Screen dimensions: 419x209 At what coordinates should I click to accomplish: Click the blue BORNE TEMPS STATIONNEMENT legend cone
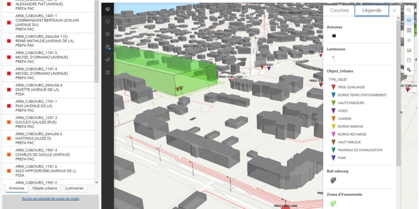[333, 95]
